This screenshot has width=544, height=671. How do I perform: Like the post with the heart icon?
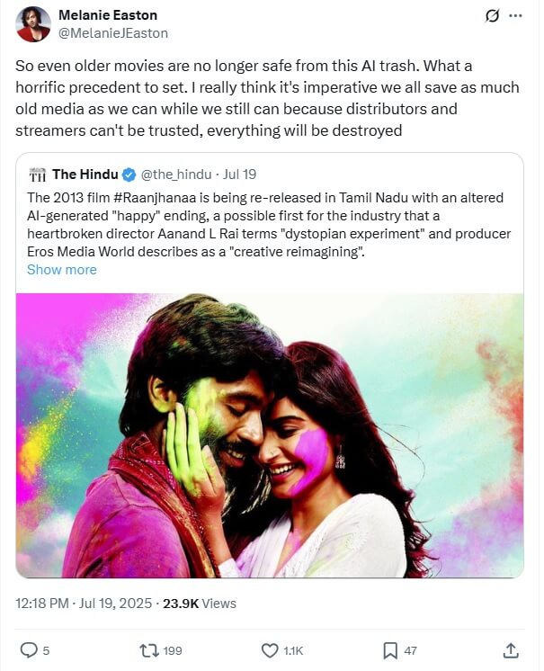coord(269,649)
